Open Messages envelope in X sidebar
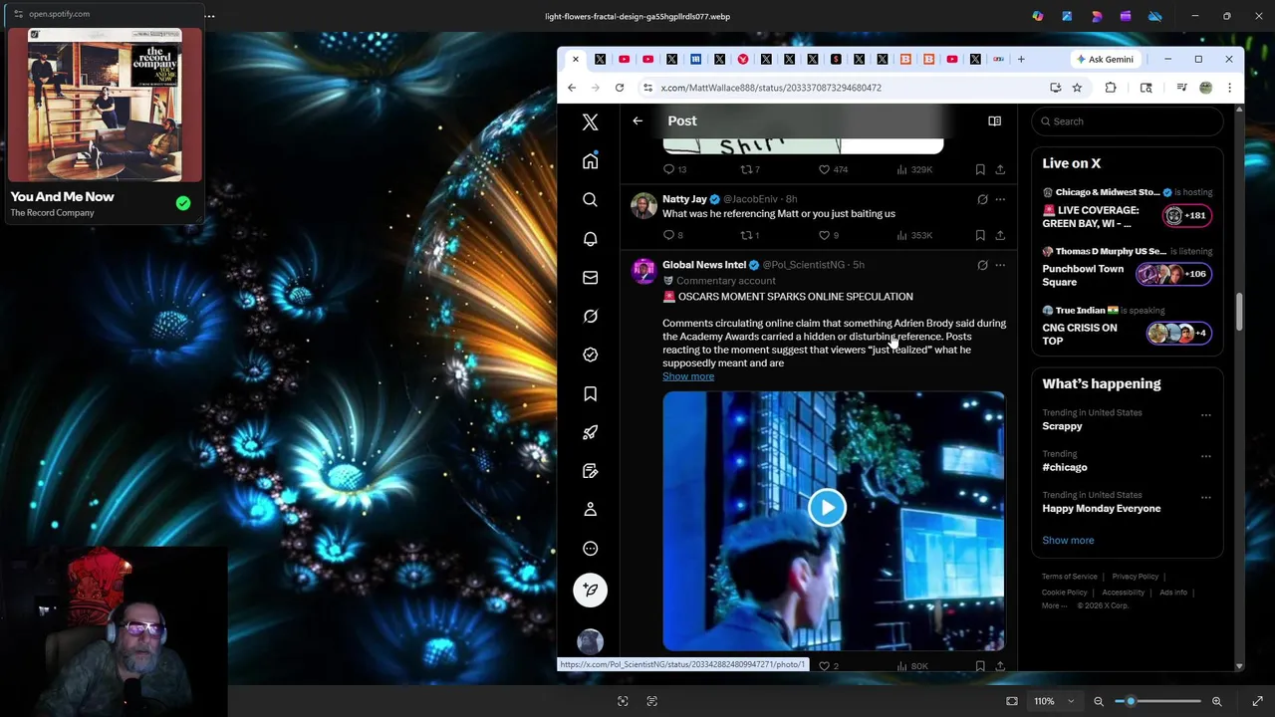This screenshot has height=717, width=1275. click(590, 278)
